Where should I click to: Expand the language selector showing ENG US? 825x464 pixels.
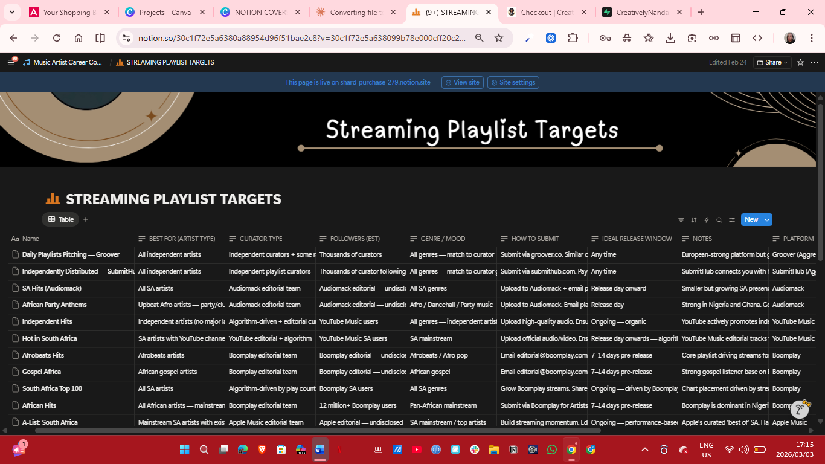click(x=707, y=449)
